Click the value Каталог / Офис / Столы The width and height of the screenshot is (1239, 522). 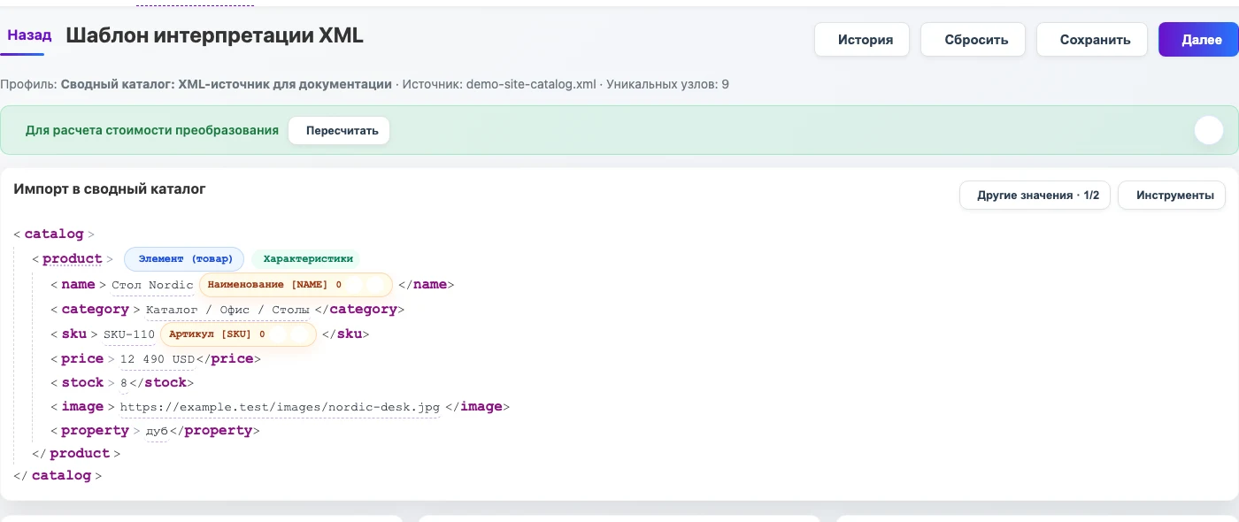point(227,310)
